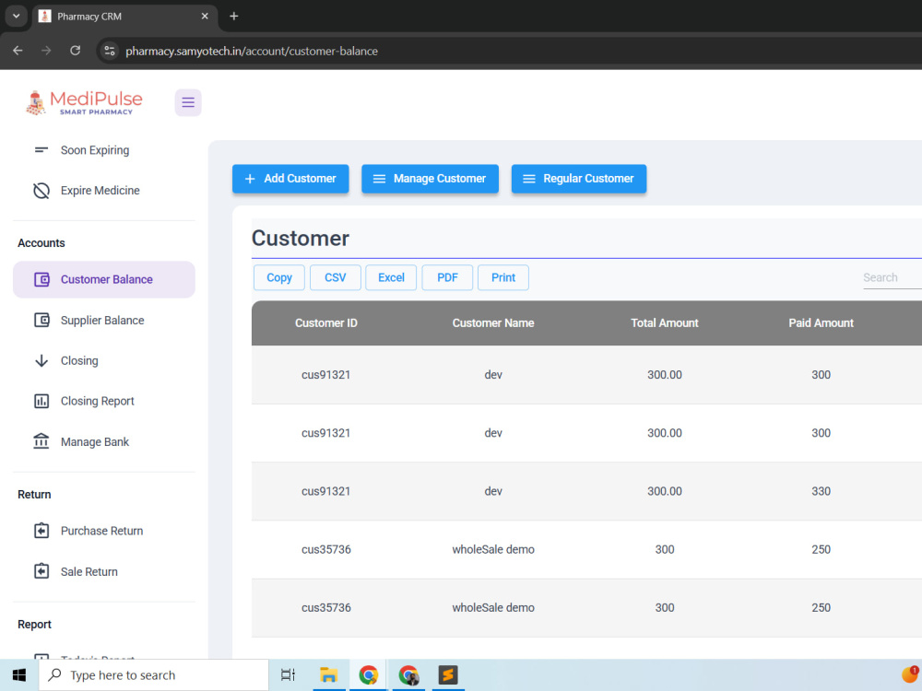Click the site info icon in address bar

[110, 51]
